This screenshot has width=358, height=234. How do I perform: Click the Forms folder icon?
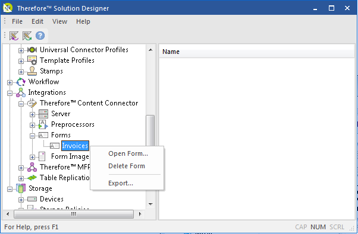click(43, 135)
